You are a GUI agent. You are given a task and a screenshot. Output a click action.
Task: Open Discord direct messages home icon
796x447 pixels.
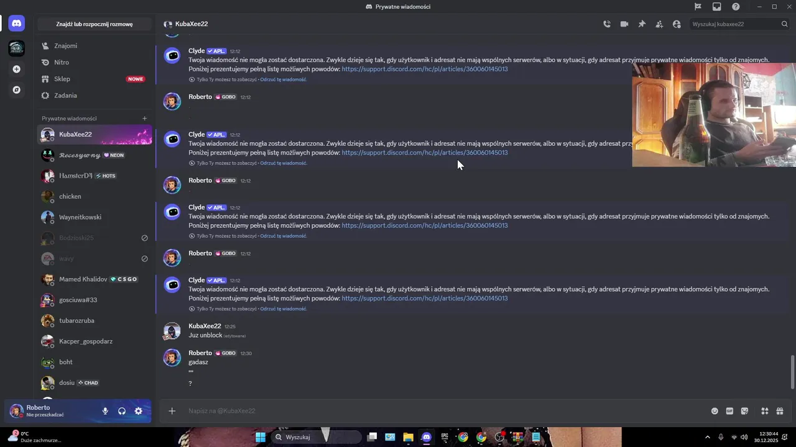pyautogui.click(x=17, y=24)
